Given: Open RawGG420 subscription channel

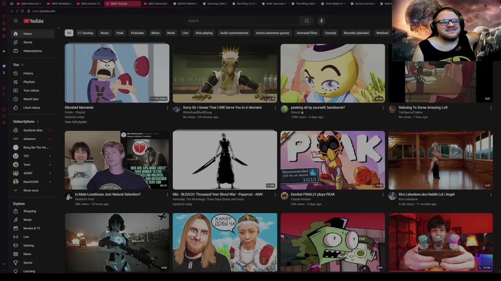Looking at the screenshot, I should point(33,182).
